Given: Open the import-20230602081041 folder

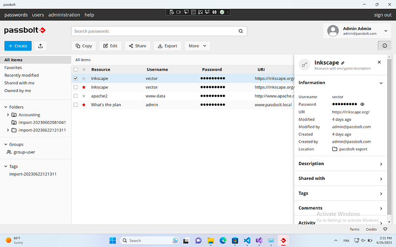Looking at the screenshot, I should (x=39, y=123).
